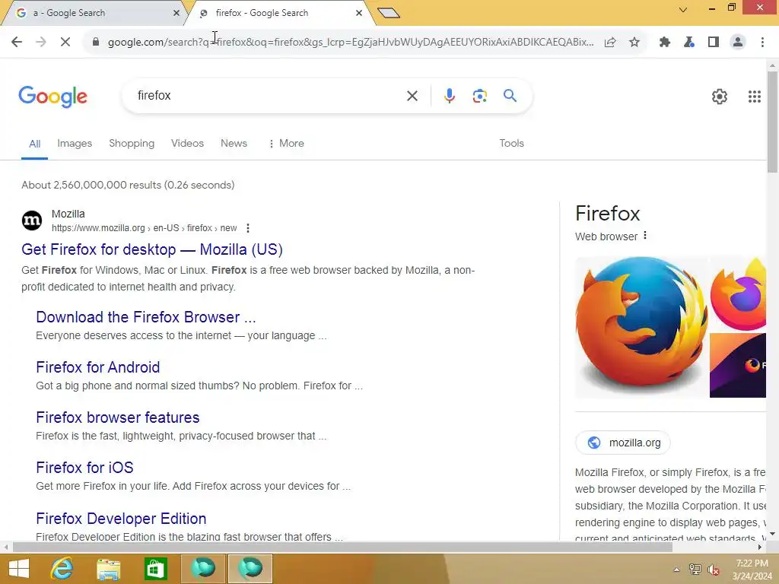Open 'Get Firefox for desktop — Mozilla (US)'
Screen dimensions: 779x584
tap(152, 249)
